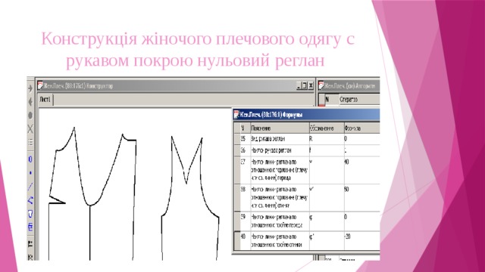Click the Конструктор window title bar
This screenshot has height=272, width=485.
[x=175, y=85]
